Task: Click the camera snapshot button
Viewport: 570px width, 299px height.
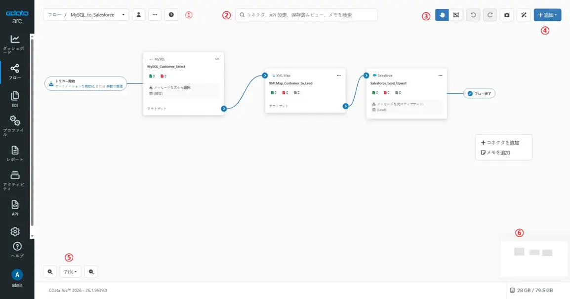Action: click(x=507, y=15)
